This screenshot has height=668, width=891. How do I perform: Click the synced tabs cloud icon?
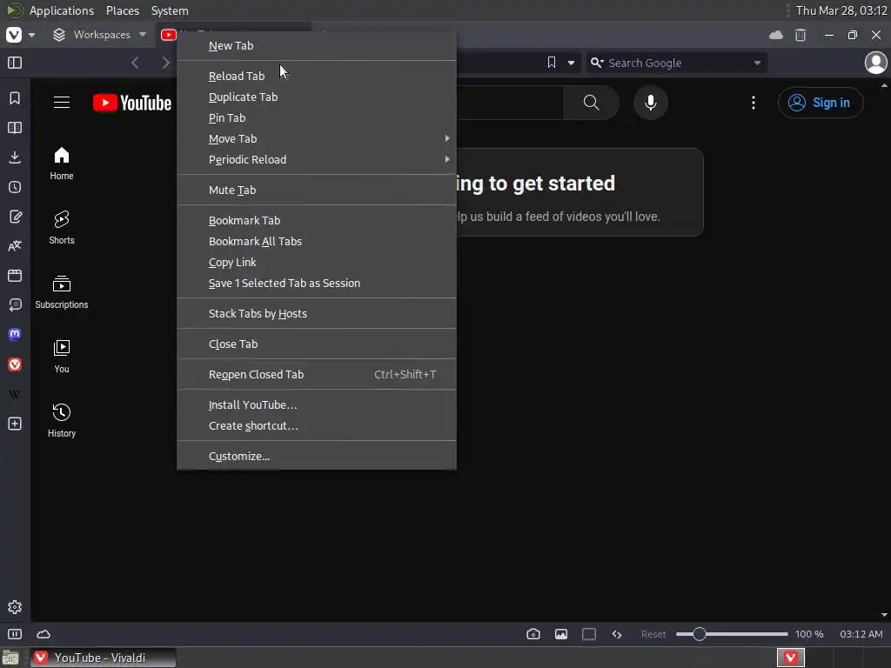click(775, 35)
